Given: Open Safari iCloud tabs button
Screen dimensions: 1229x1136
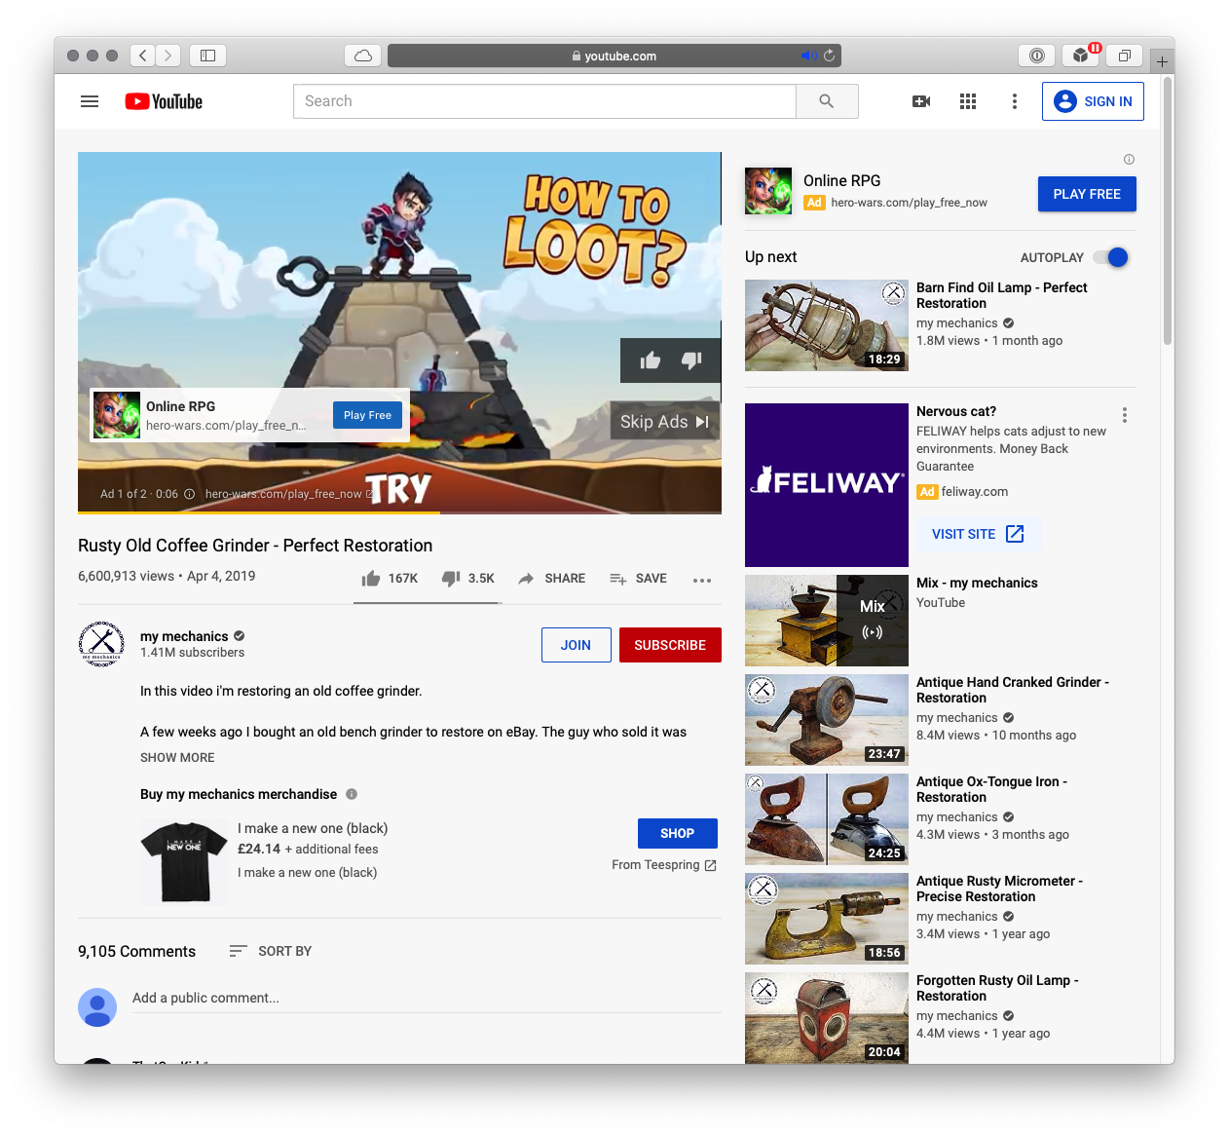Looking at the screenshot, I should (363, 56).
